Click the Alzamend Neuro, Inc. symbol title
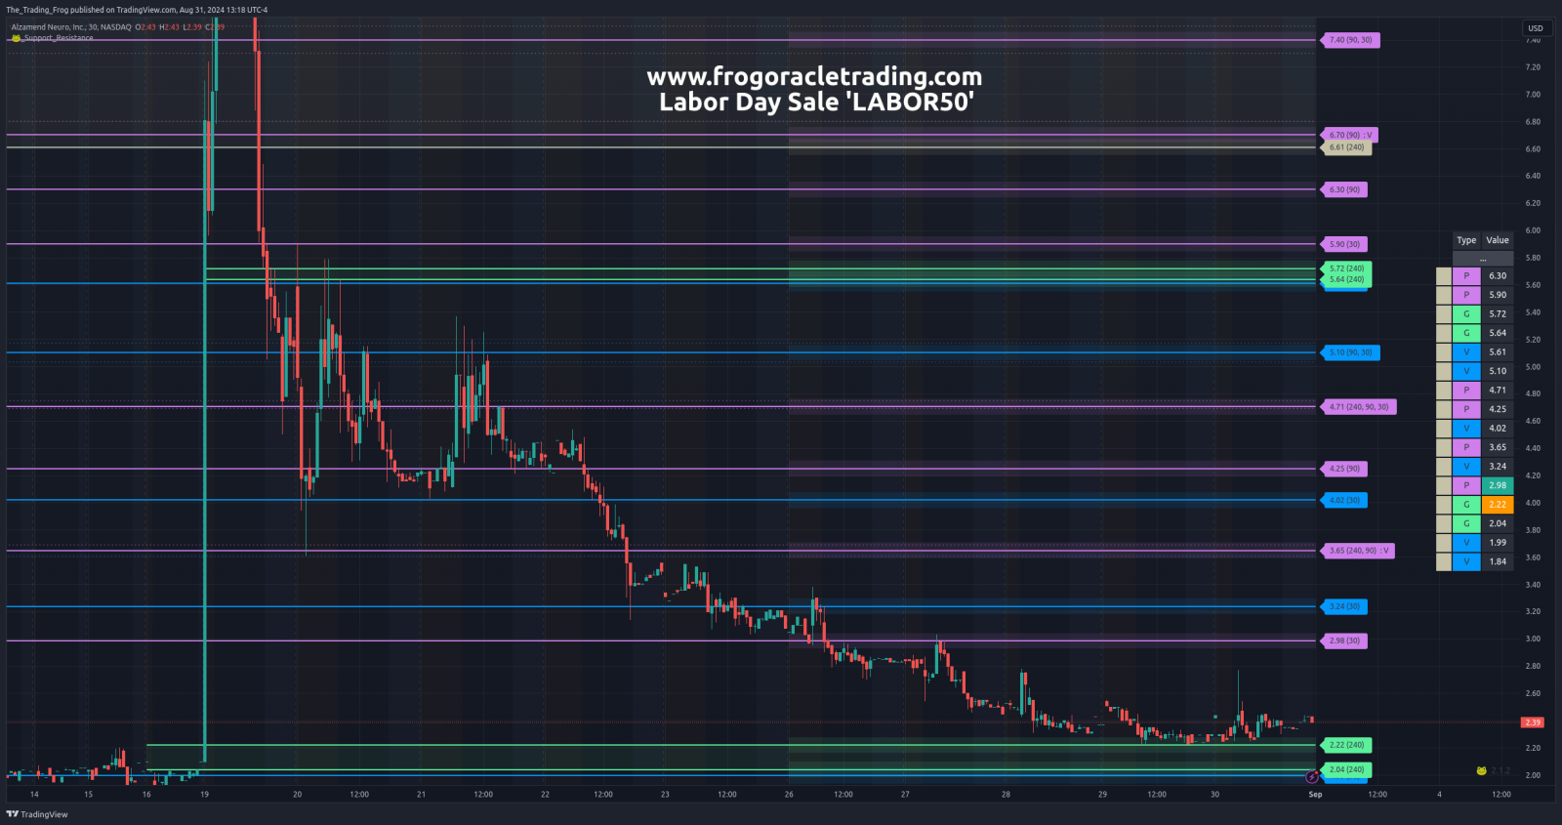Image resolution: width=1562 pixels, height=825 pixels. coord(48,27)
